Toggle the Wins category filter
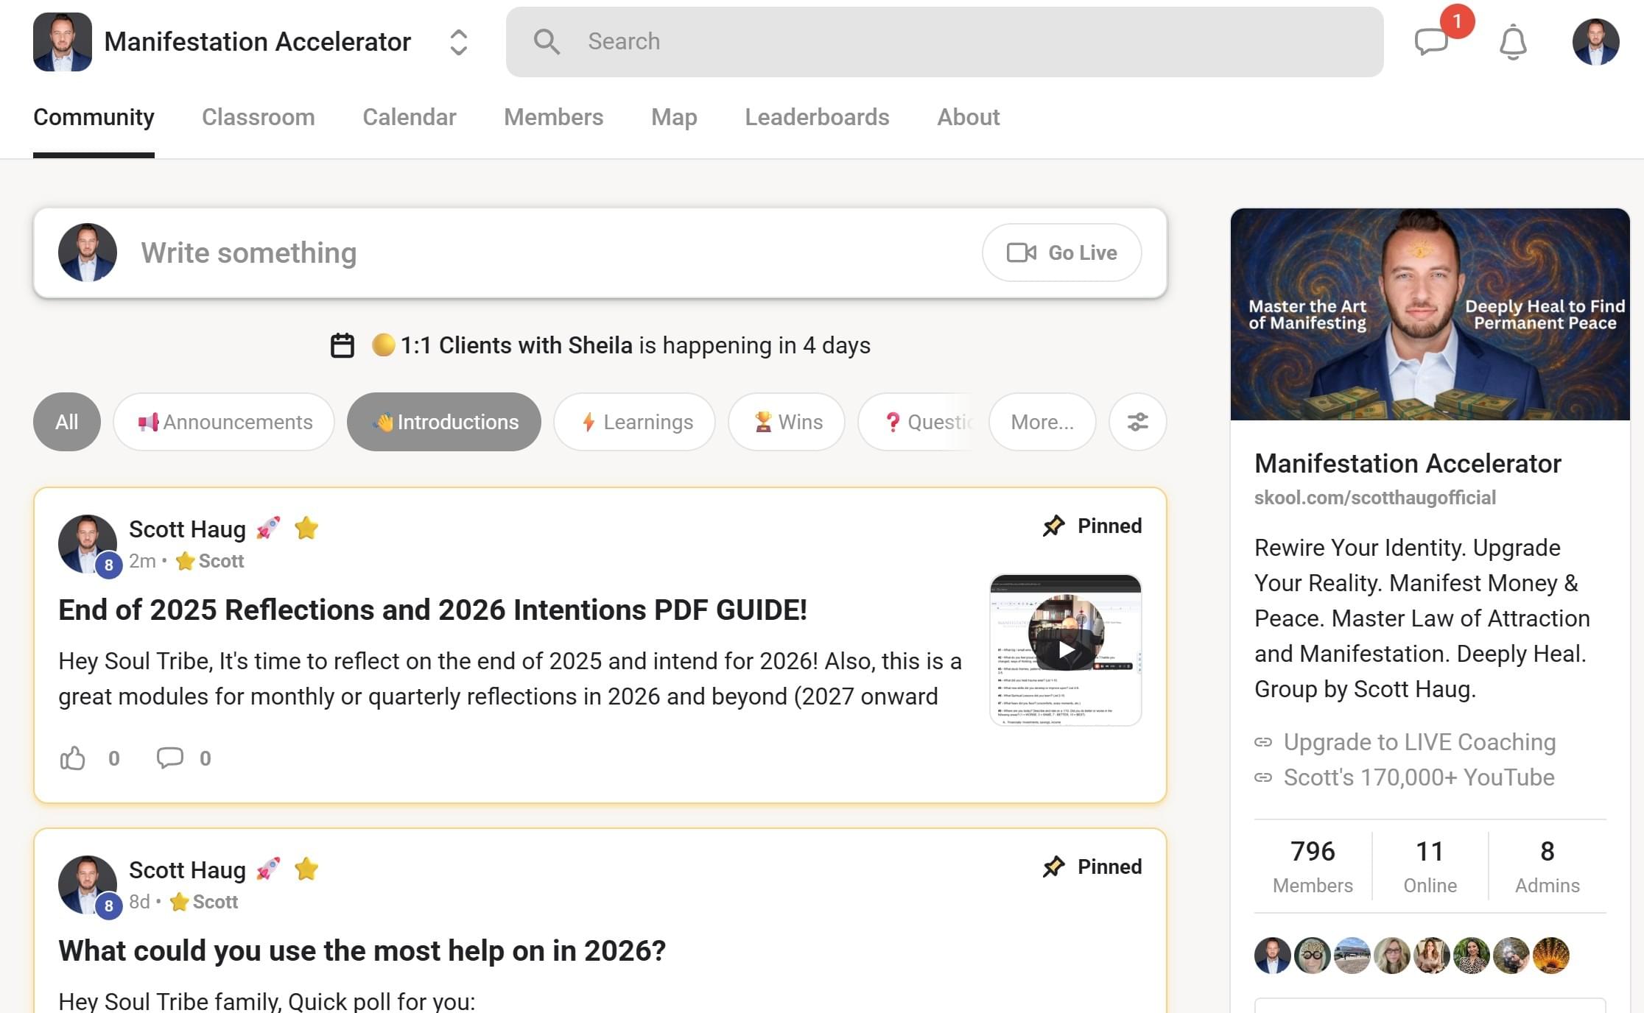Viewport: 1644px width, 1013px height. (787, 422)
